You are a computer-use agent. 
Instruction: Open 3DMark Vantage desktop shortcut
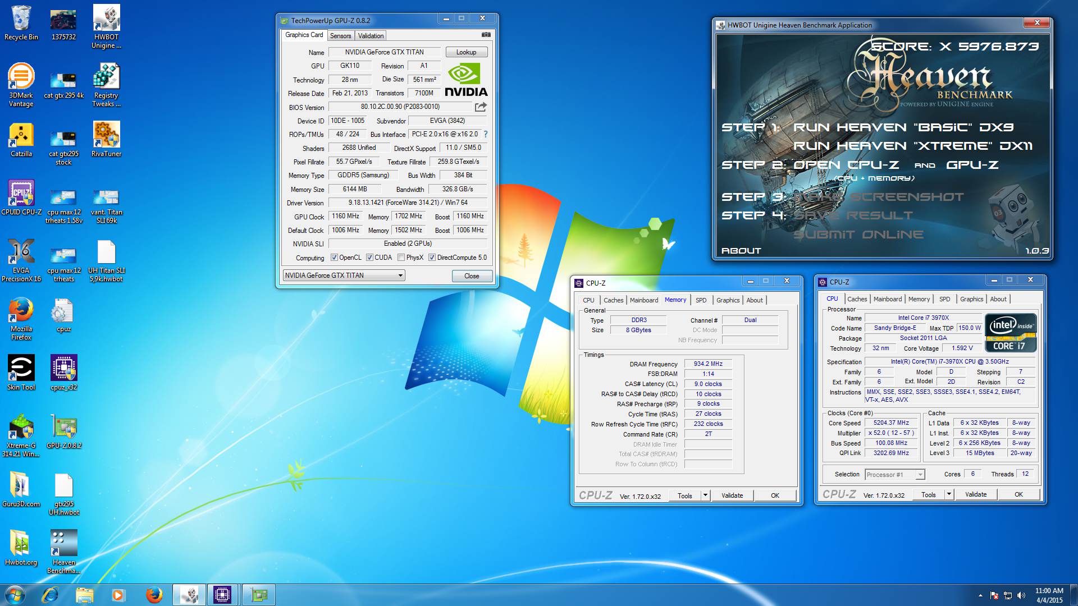pos(21,85)
